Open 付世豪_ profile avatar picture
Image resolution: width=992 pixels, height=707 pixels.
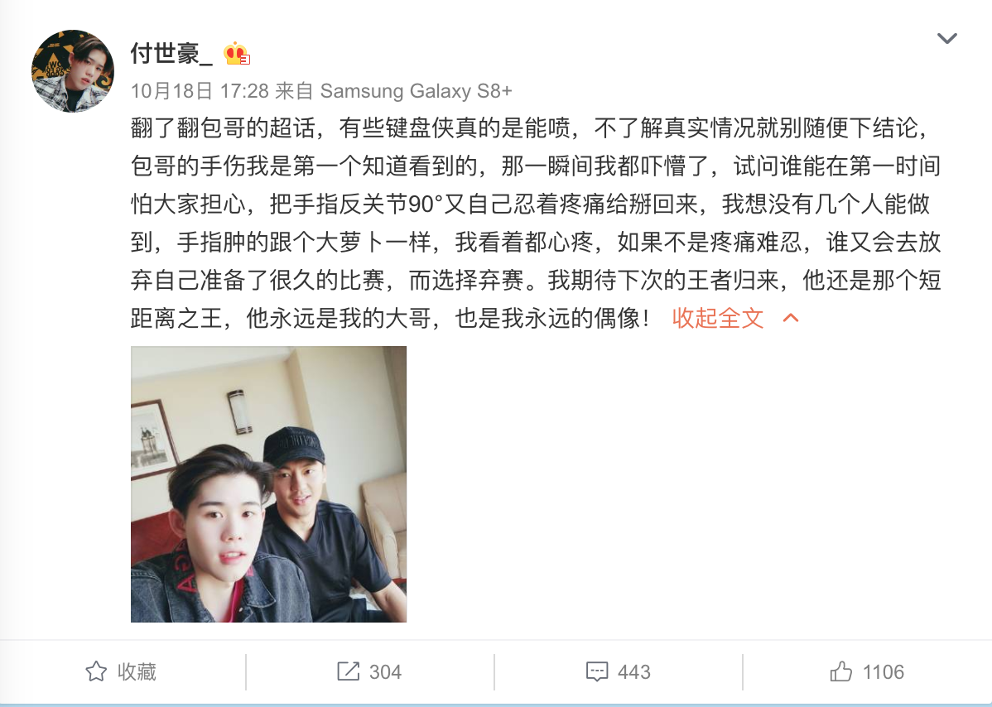(x=73, y=71)
